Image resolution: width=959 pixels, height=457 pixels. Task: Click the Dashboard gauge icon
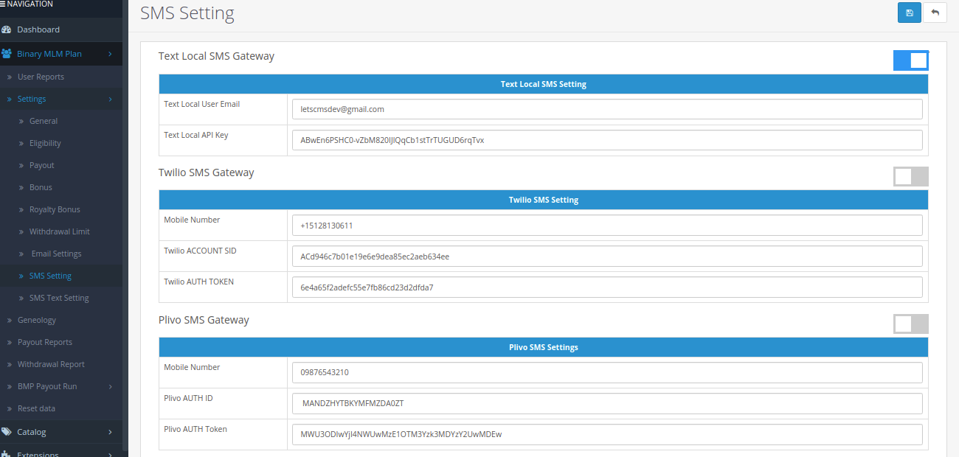click(x=7, y=29)
